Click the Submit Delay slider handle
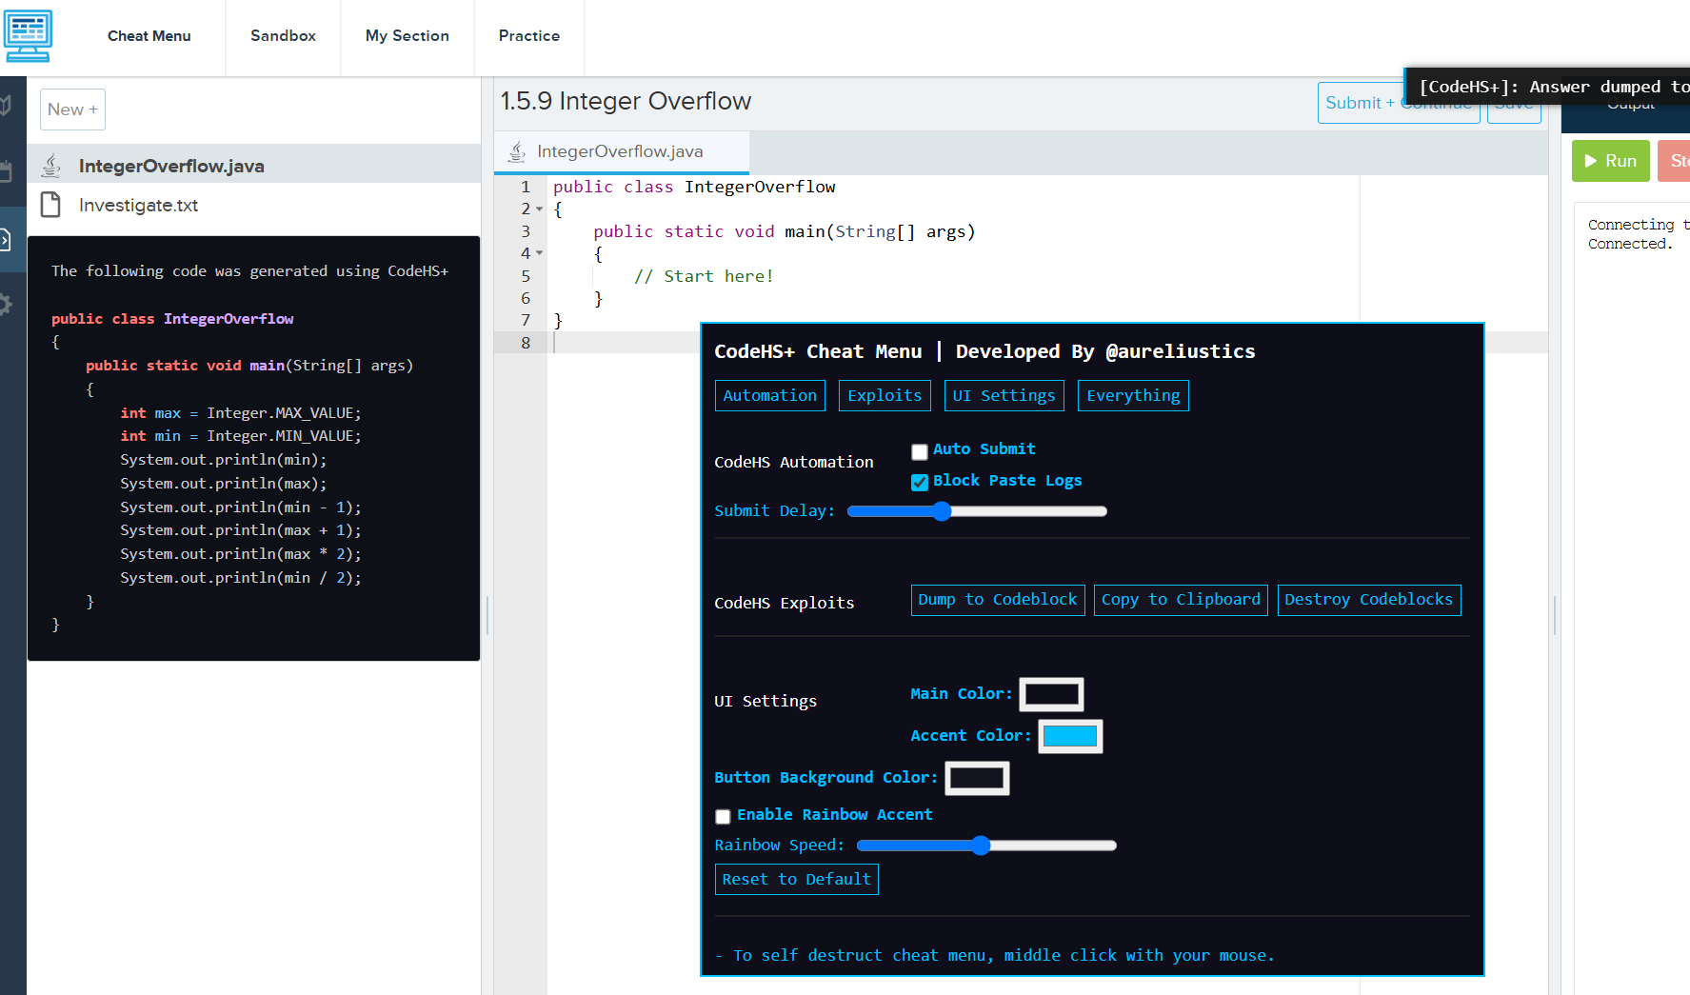This screenshot has height=995, width=1690. 942,511
